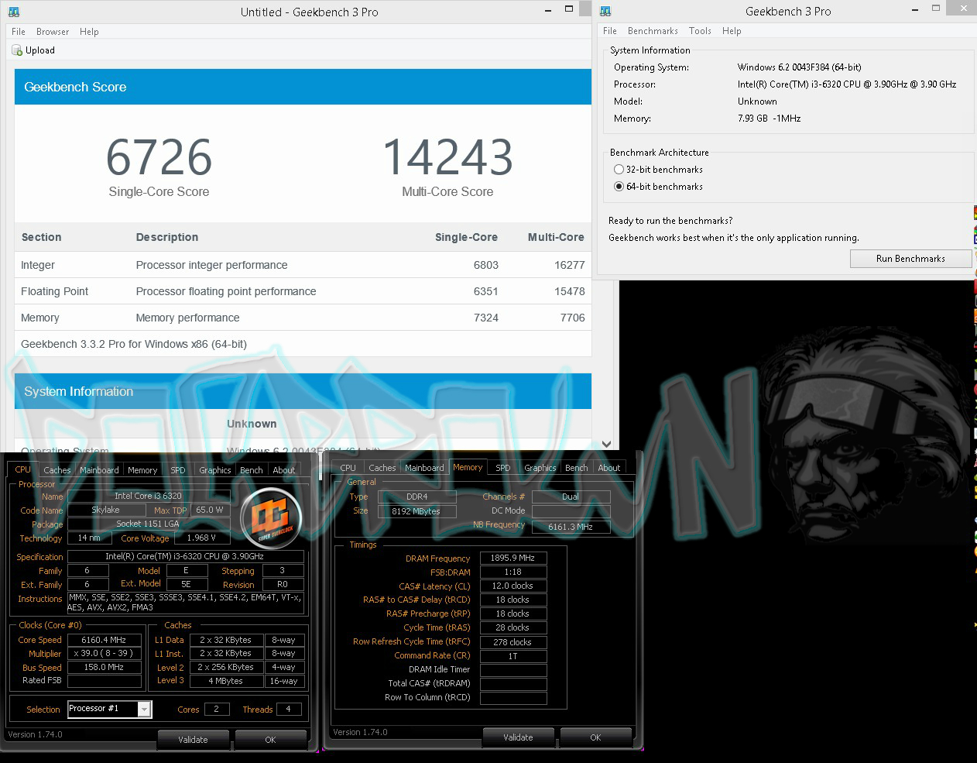The width and height of the screenshot is (977, 763).
Task: Switch to Caches tab in left CPU-Z window
Action: pos(57,470)
